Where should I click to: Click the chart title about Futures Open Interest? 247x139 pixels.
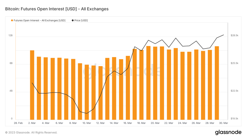click(57, 9)
